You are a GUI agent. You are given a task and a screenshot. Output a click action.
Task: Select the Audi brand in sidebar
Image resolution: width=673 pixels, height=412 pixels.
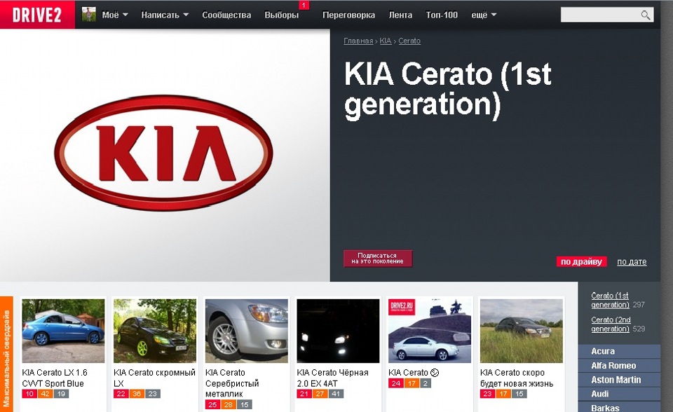(x=619, y=394)
